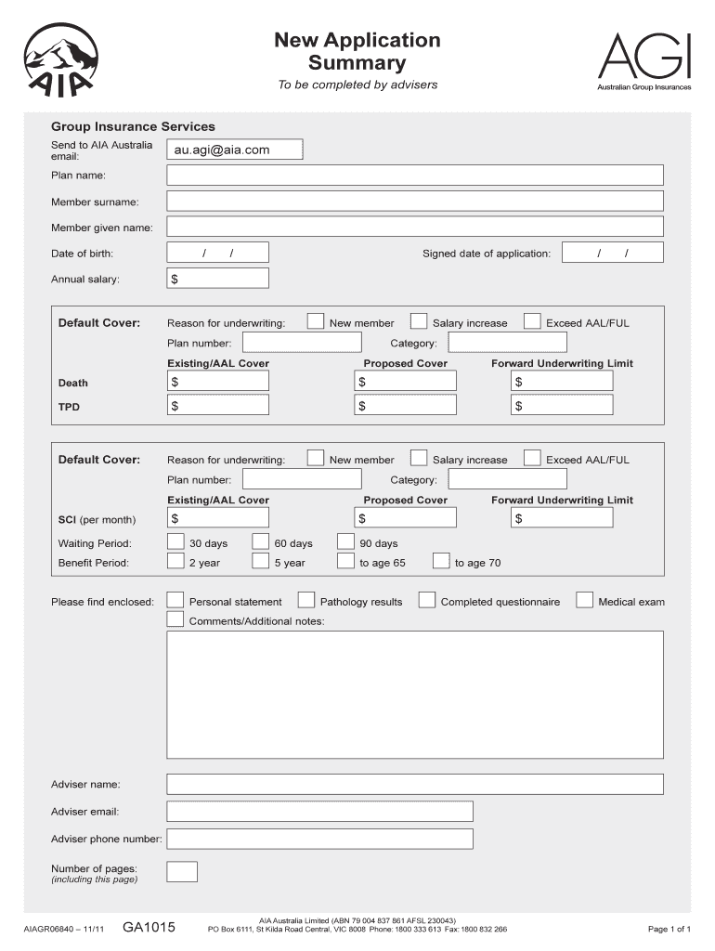Tick the Pathology results checkbox
Screen dimensions: 715x951
click(x=305, y=601)
